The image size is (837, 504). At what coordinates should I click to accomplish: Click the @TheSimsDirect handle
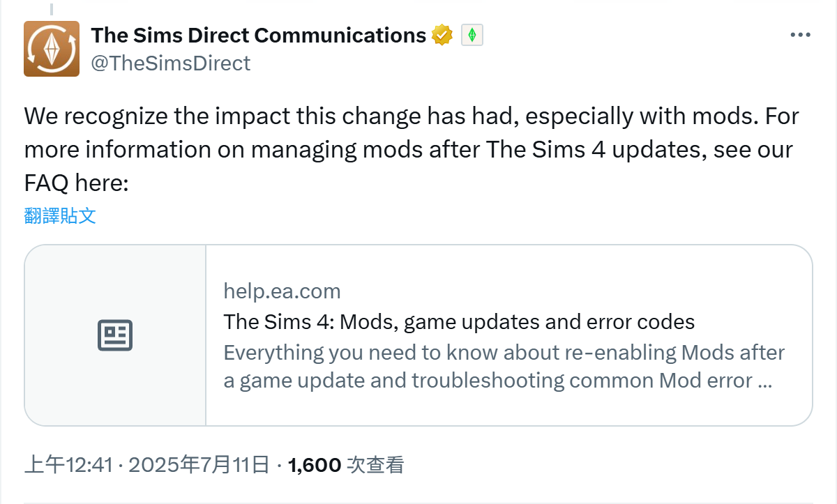coord(170,63)
